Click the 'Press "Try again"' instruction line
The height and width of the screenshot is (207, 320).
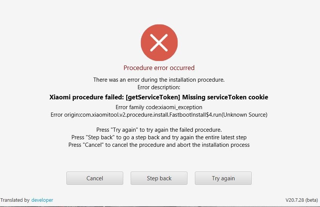tap(159, 130)
